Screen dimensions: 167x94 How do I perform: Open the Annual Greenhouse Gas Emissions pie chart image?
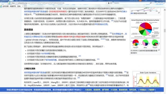(145, 34)
